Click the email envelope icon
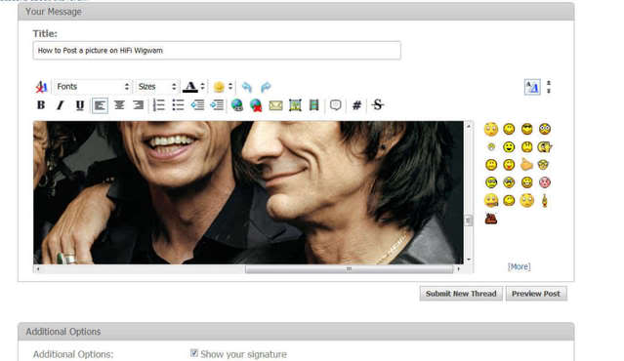The image size is (624, 361). tap(275, 105)
